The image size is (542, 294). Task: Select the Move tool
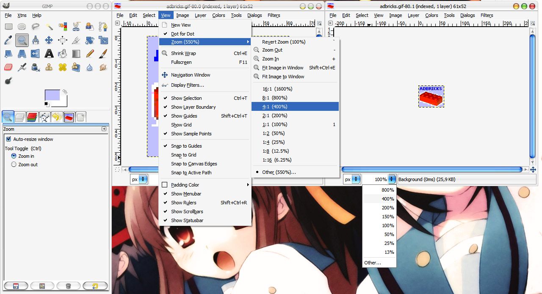point(49,40)
